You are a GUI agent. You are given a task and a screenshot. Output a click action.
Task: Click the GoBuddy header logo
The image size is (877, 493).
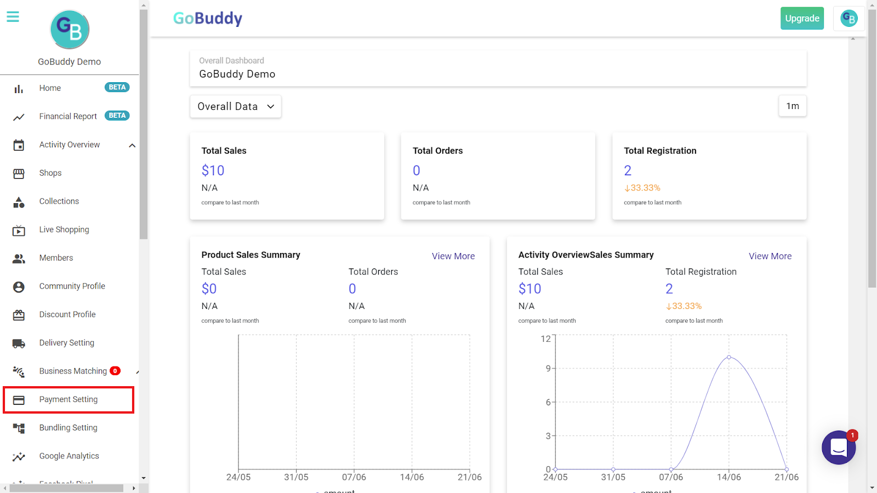point(208,19)
